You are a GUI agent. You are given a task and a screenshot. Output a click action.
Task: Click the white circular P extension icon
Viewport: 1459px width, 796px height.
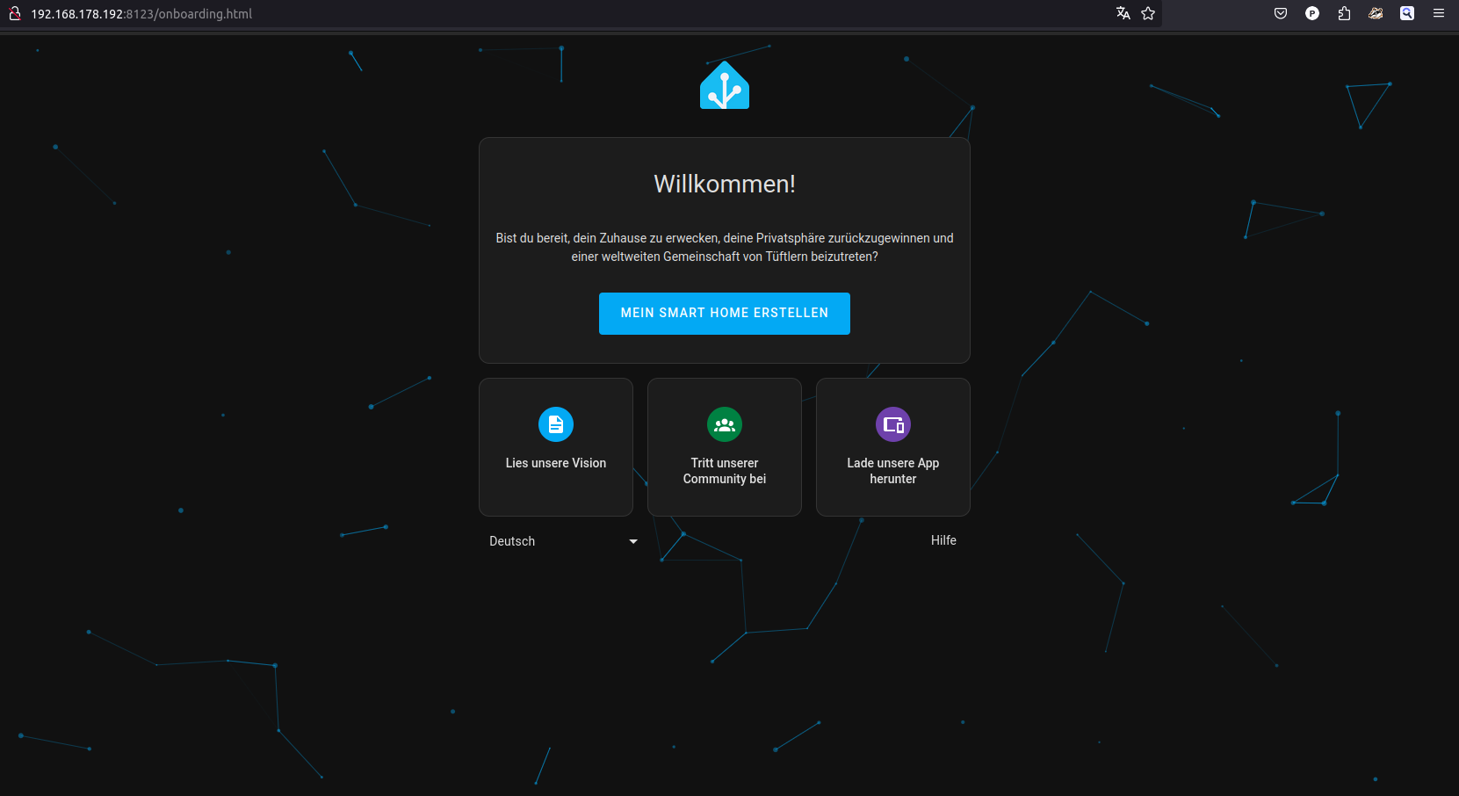[x=1311, y=13]
